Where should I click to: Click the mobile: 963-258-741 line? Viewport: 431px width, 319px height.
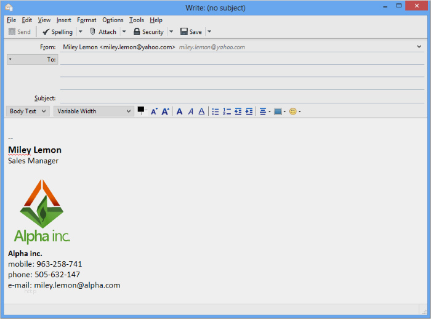pyautogui.click(x=45, y=264)
